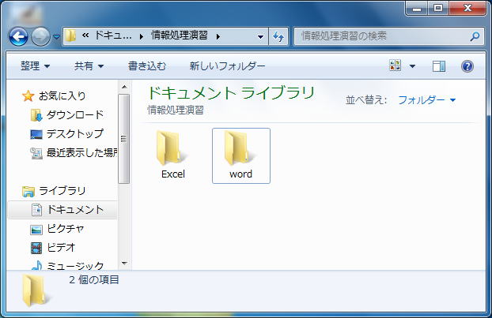Image resolution: width=492 pixels, height=318 pixels.
Task: Click the ドキュメント page icon
Action: point(36,210)
